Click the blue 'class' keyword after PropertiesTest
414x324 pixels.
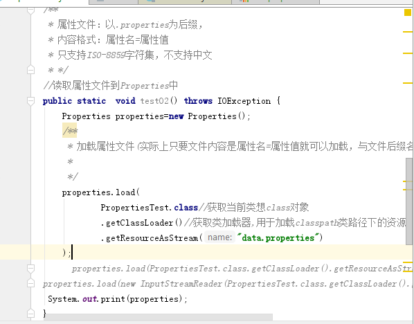click(186, 208)
